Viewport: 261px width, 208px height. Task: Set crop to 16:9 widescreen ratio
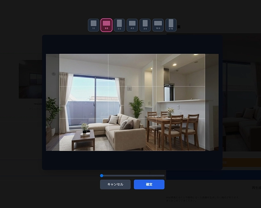click(x=158, y=25)
